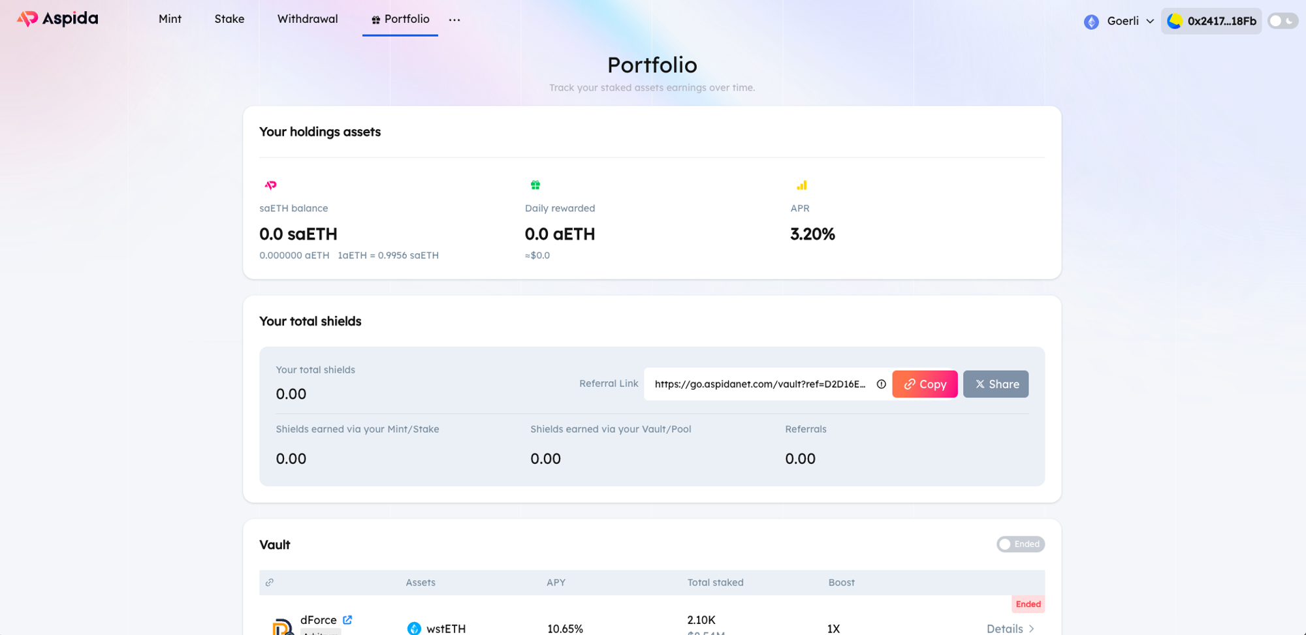Switch to the Withdrawal tab
The image size is (1306, 635).
[308, 19]
